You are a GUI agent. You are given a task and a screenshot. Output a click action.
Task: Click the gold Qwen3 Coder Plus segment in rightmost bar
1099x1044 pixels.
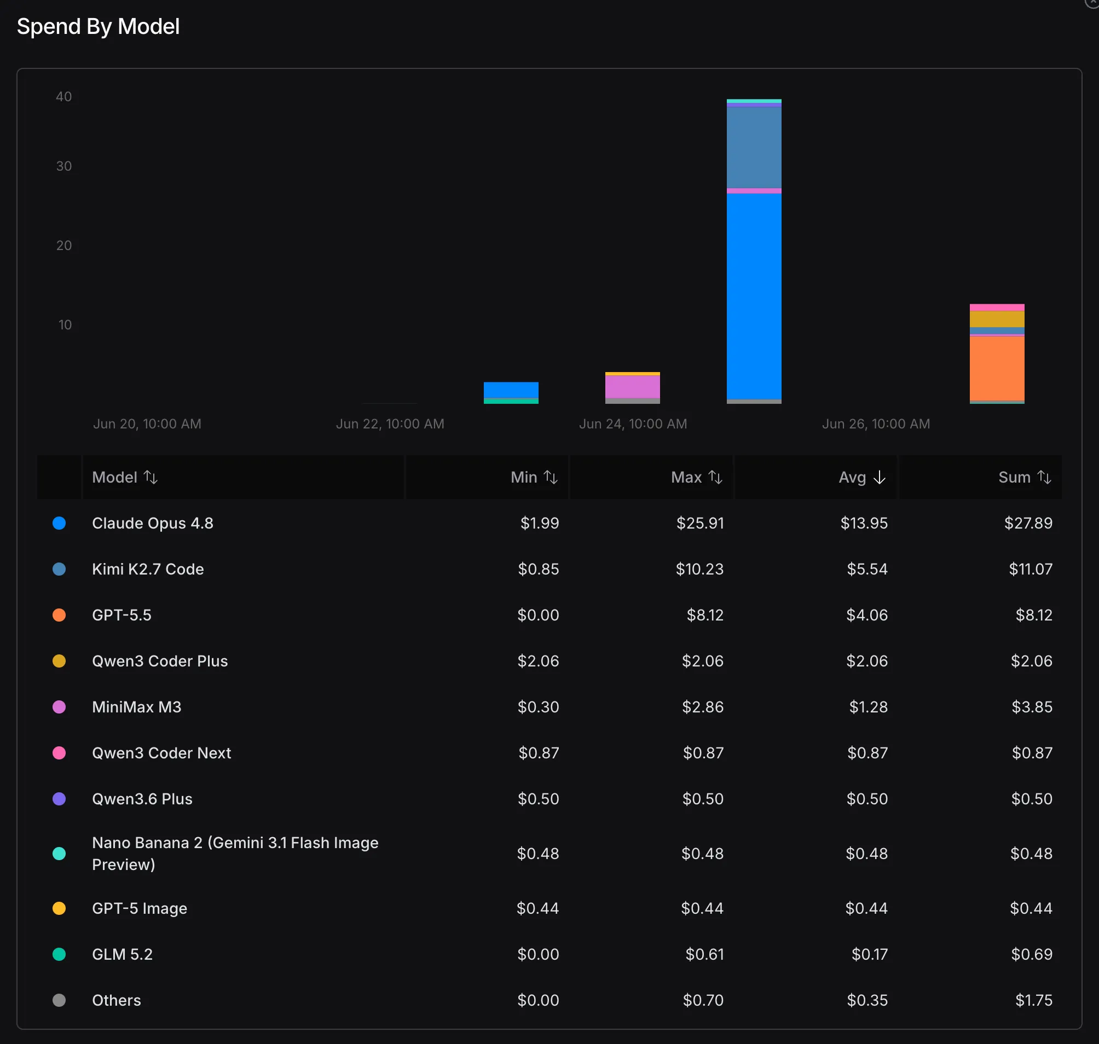coord(997,319)
